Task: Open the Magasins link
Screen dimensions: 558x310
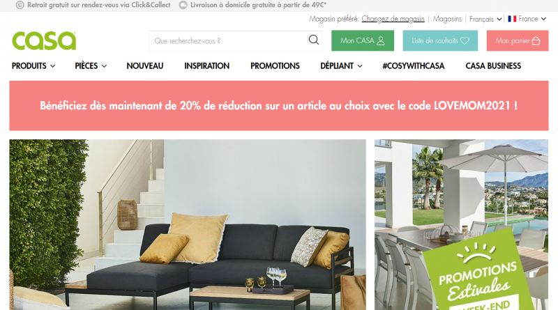Action: coord(447,19)
